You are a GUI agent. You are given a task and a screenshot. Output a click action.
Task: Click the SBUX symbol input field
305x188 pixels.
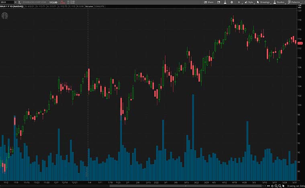[x=6, y=2]
